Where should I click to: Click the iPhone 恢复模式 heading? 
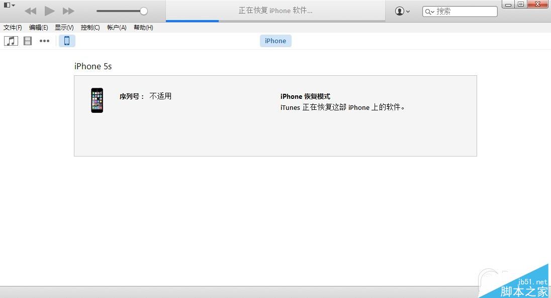[305, 96]
